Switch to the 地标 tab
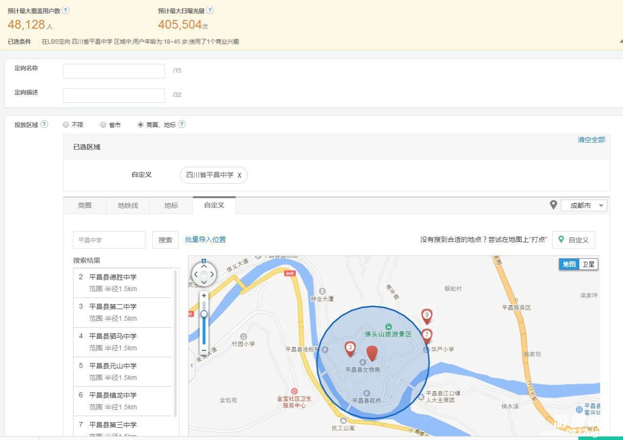623x440 pixels. point(171,205)
